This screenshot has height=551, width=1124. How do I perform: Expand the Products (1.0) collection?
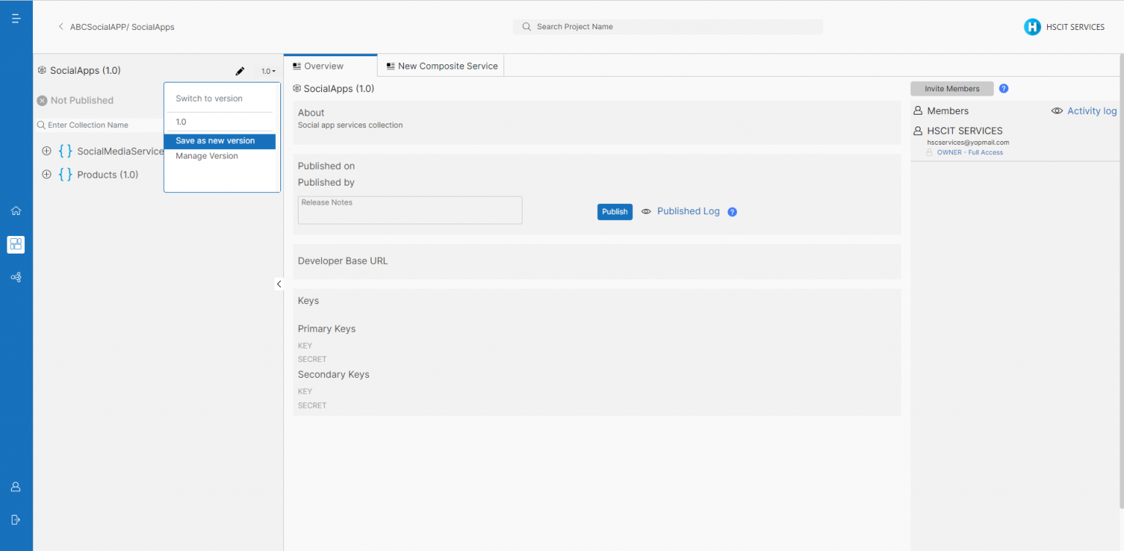(x=46, y=175)
